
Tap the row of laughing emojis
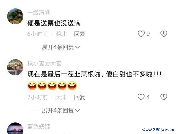pos(52,86)
